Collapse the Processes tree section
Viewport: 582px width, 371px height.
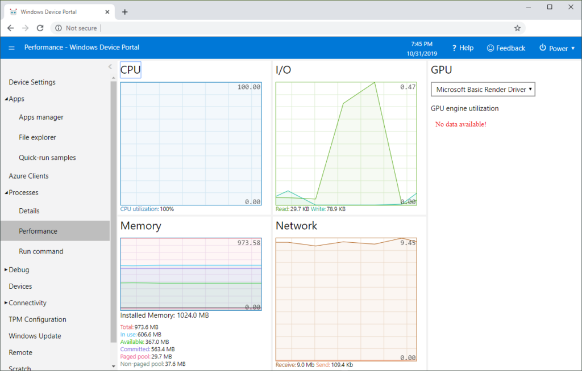click(x=6, y=193)
